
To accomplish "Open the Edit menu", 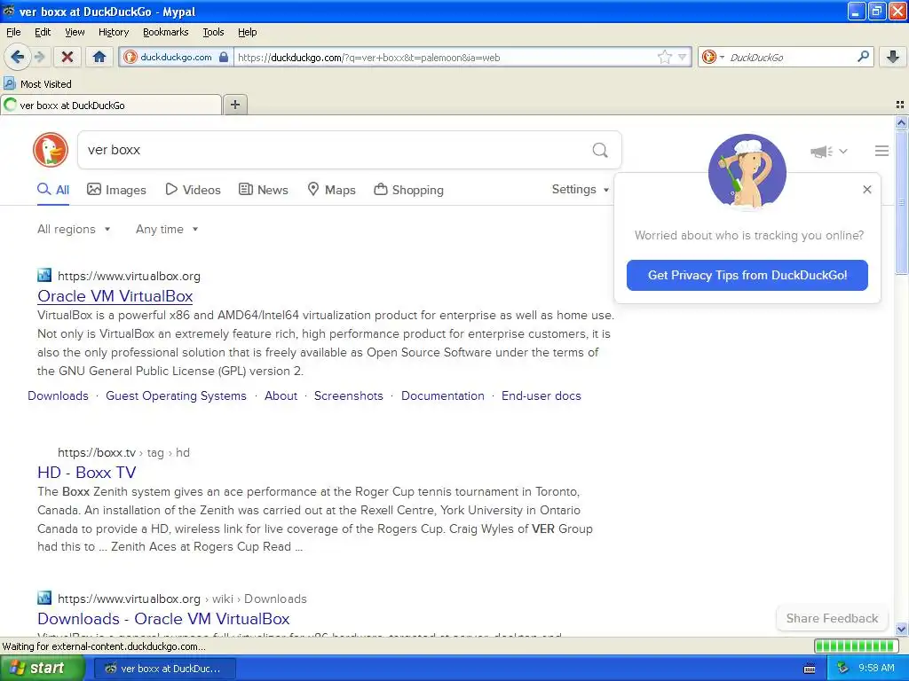I will coord(43,32).
